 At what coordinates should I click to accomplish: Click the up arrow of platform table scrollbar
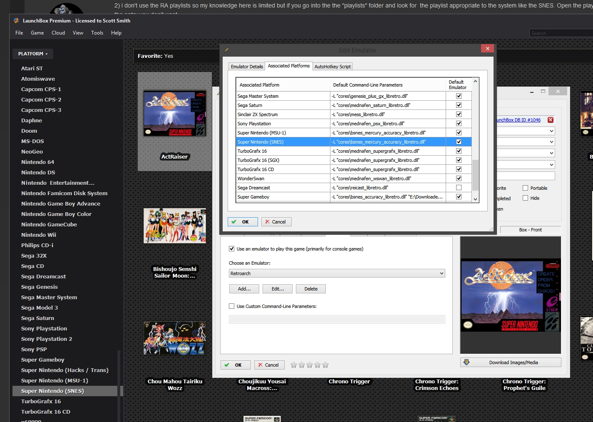tap(475, 82)
